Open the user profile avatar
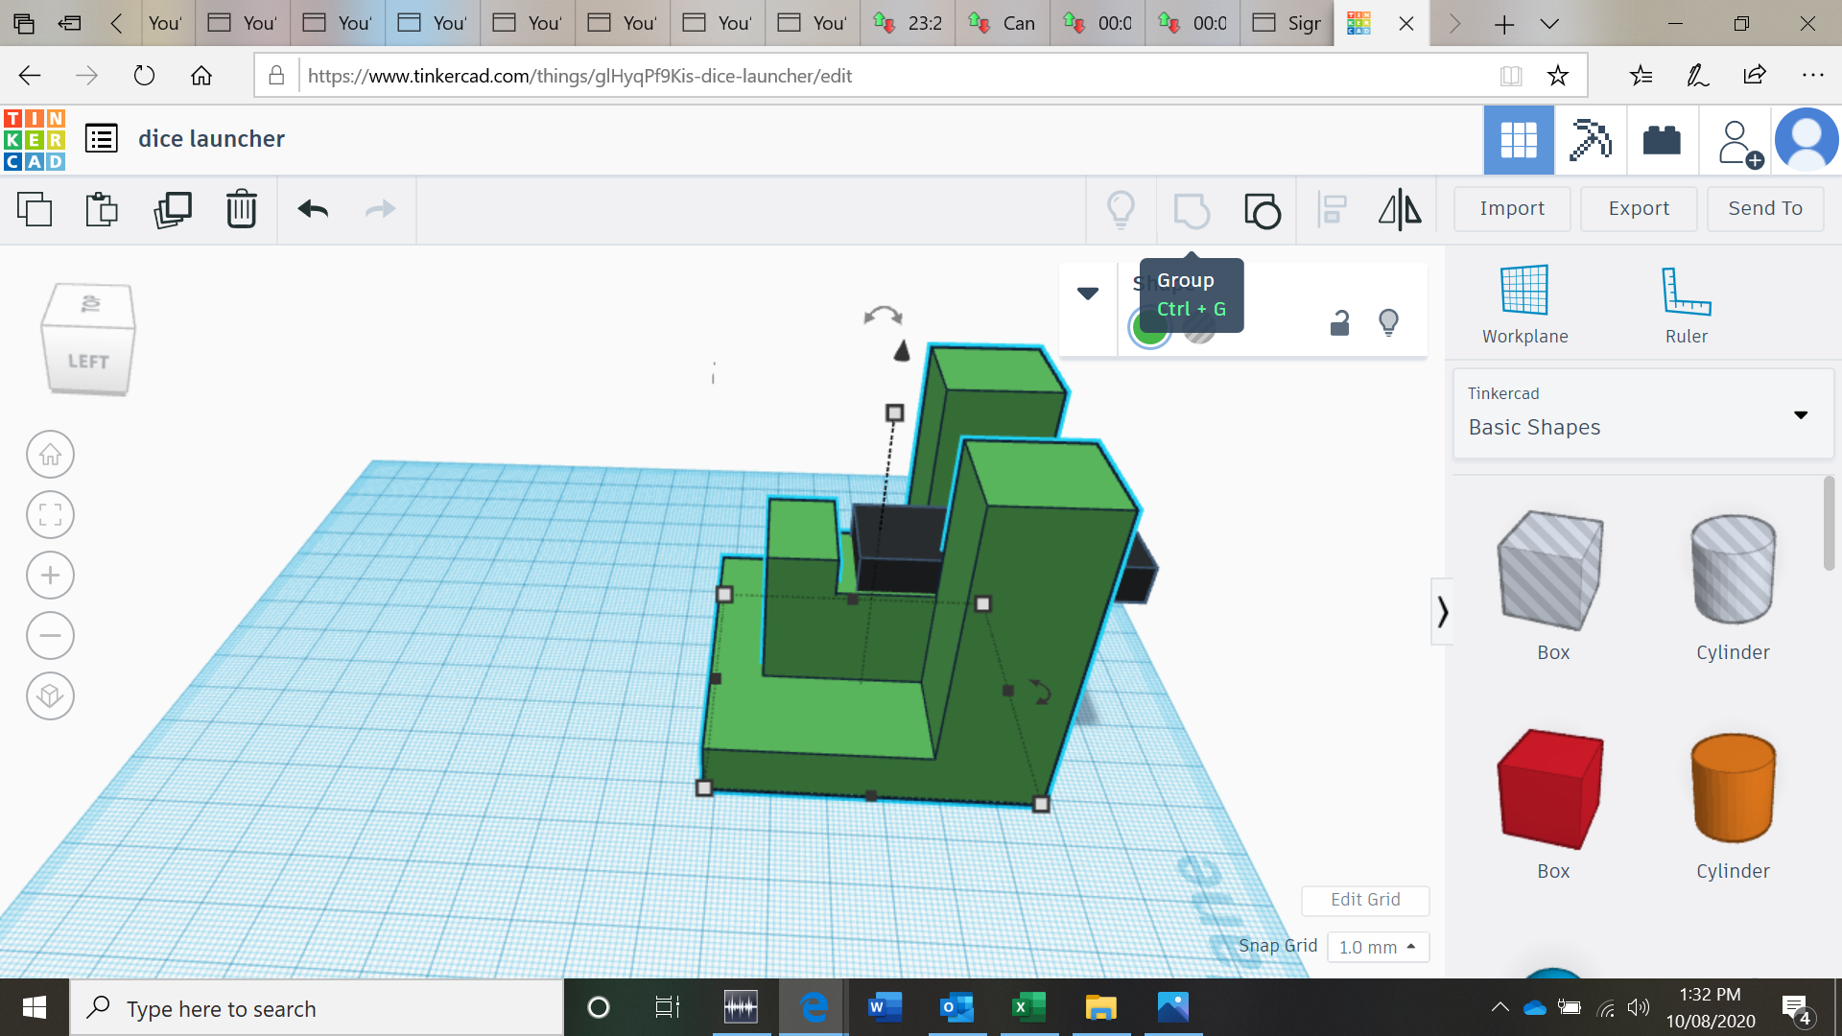The width and height of the screenshot is (1842, 1036). tap(1807, 140)
